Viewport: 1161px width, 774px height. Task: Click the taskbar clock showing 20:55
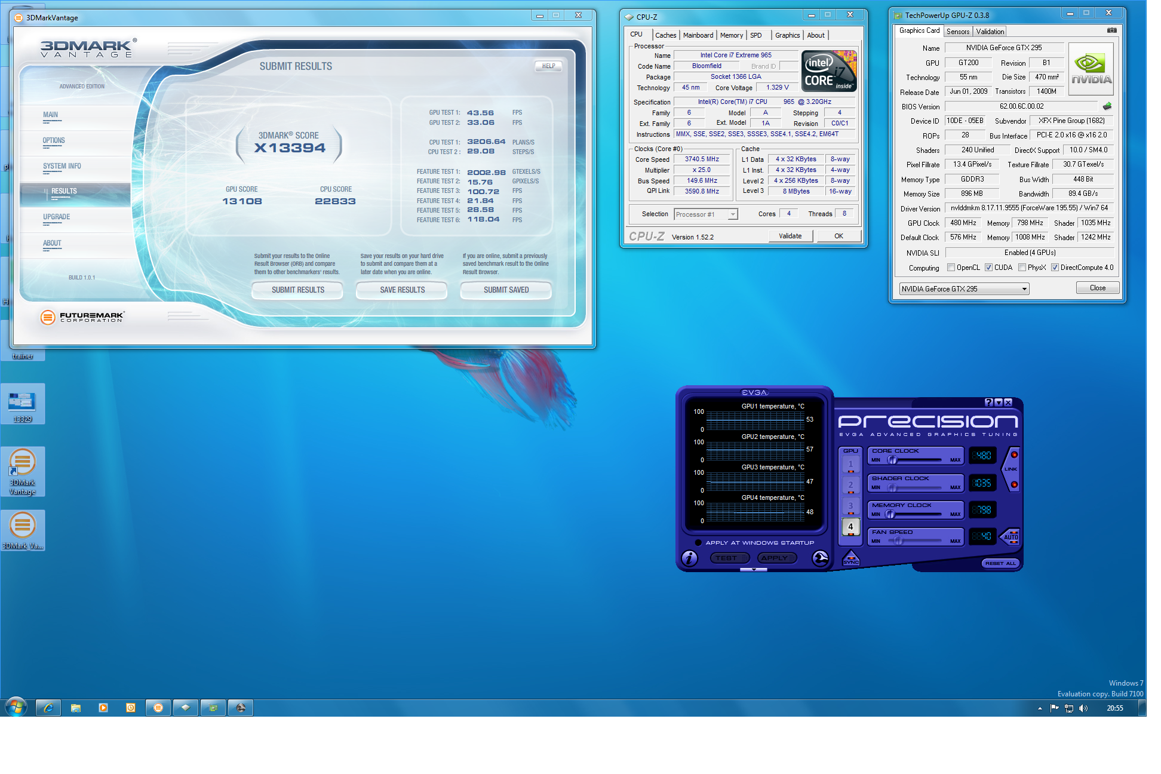click(1114, 708)
